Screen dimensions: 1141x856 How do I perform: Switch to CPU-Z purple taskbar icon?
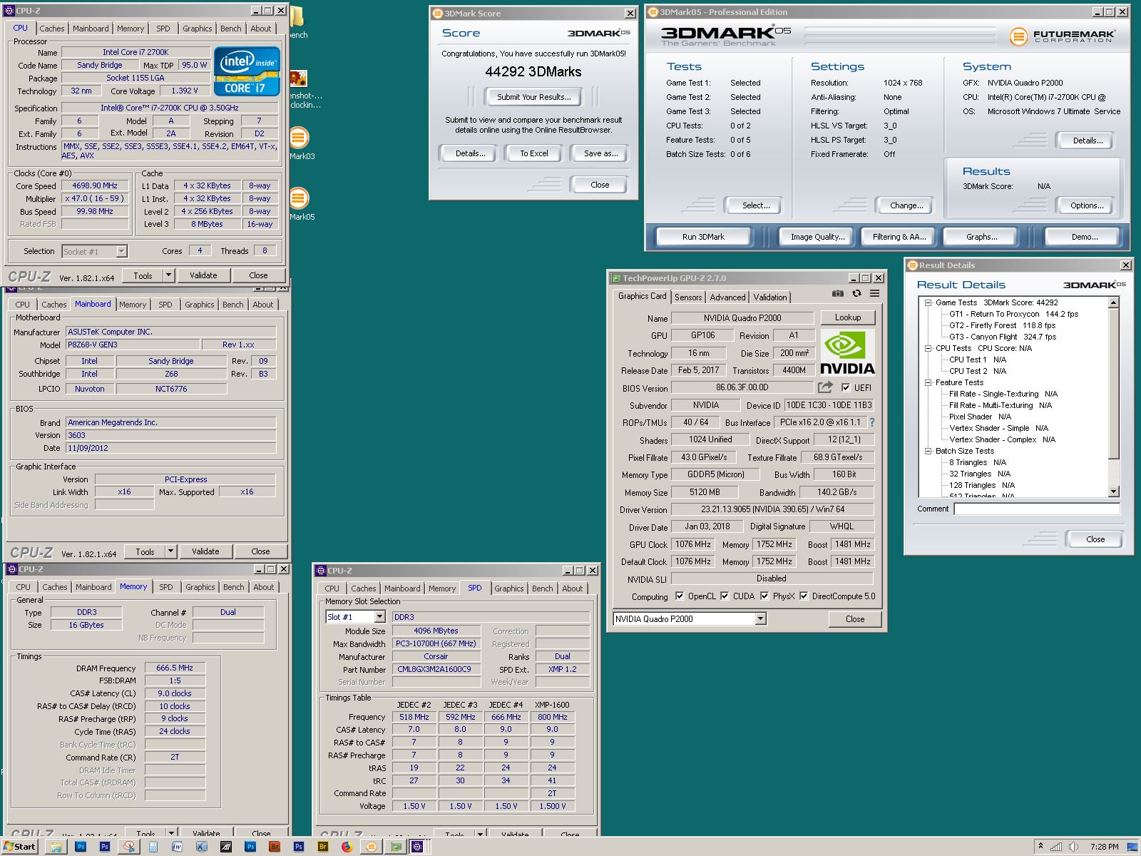[419, 847]
